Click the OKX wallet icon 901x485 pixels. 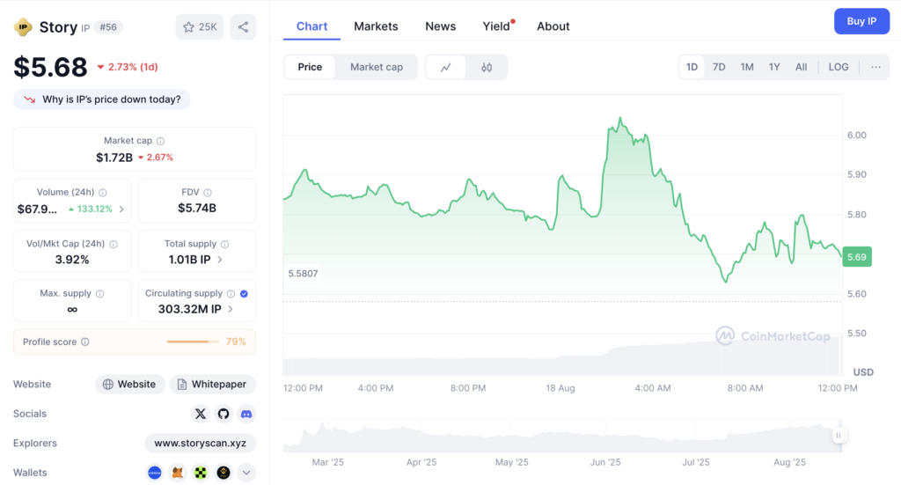(x=200, y=473)
